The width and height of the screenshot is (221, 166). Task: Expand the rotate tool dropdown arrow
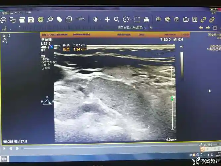coord(131,20)
